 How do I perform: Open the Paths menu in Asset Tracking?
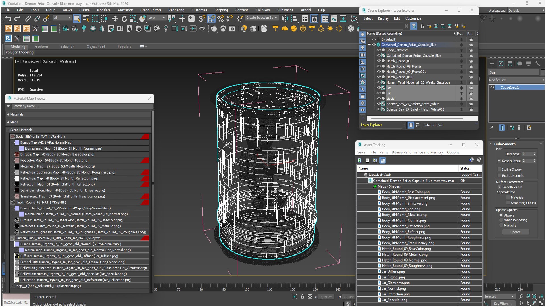point(384,152)
